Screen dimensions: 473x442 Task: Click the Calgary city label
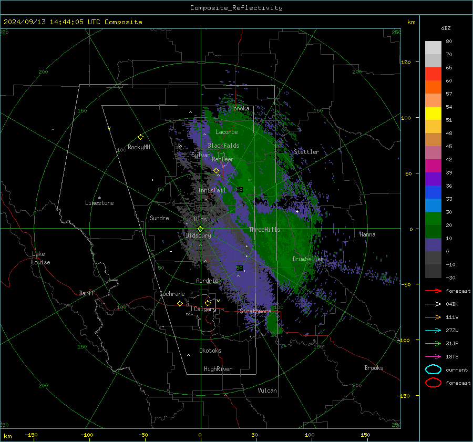pyautogui.click(x=205, y=309)
